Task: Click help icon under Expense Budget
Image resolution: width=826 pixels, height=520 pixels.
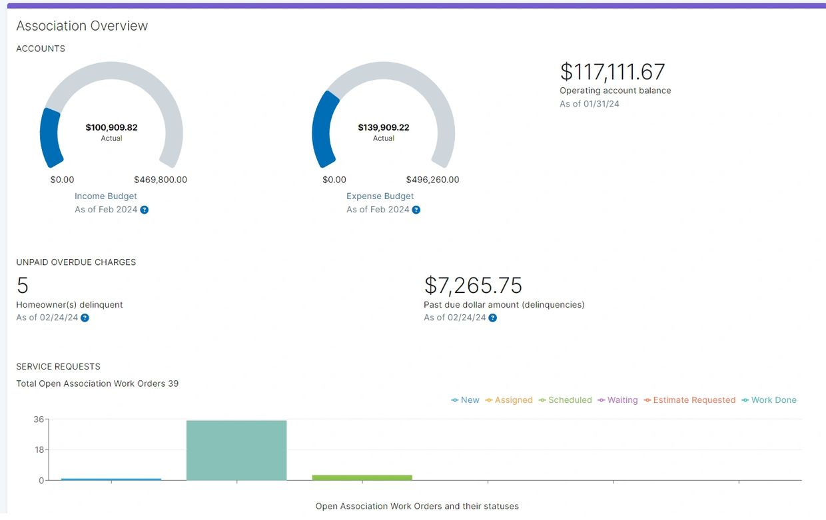Action: [x=416, y=210]
